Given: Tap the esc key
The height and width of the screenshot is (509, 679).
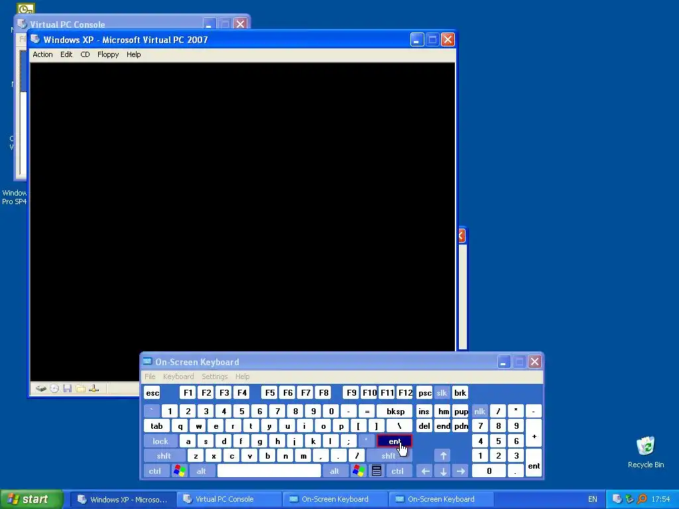Looking at the screenshot, I should click(153, 392).
